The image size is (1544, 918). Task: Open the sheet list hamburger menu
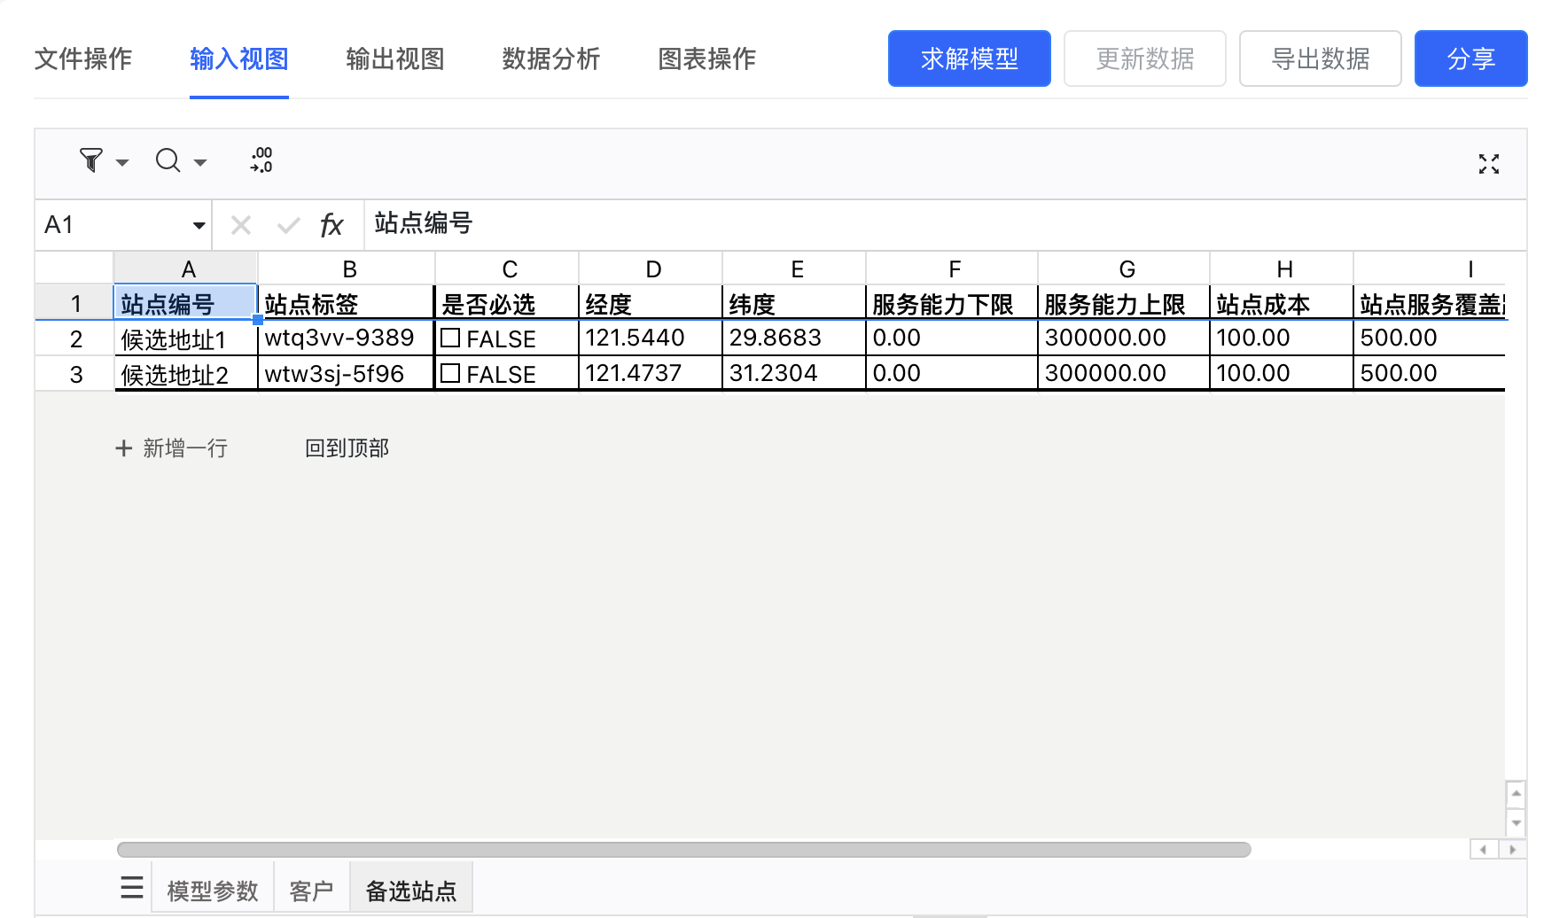[132, 888]
